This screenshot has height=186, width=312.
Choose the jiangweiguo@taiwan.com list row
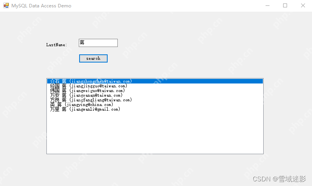155,90
